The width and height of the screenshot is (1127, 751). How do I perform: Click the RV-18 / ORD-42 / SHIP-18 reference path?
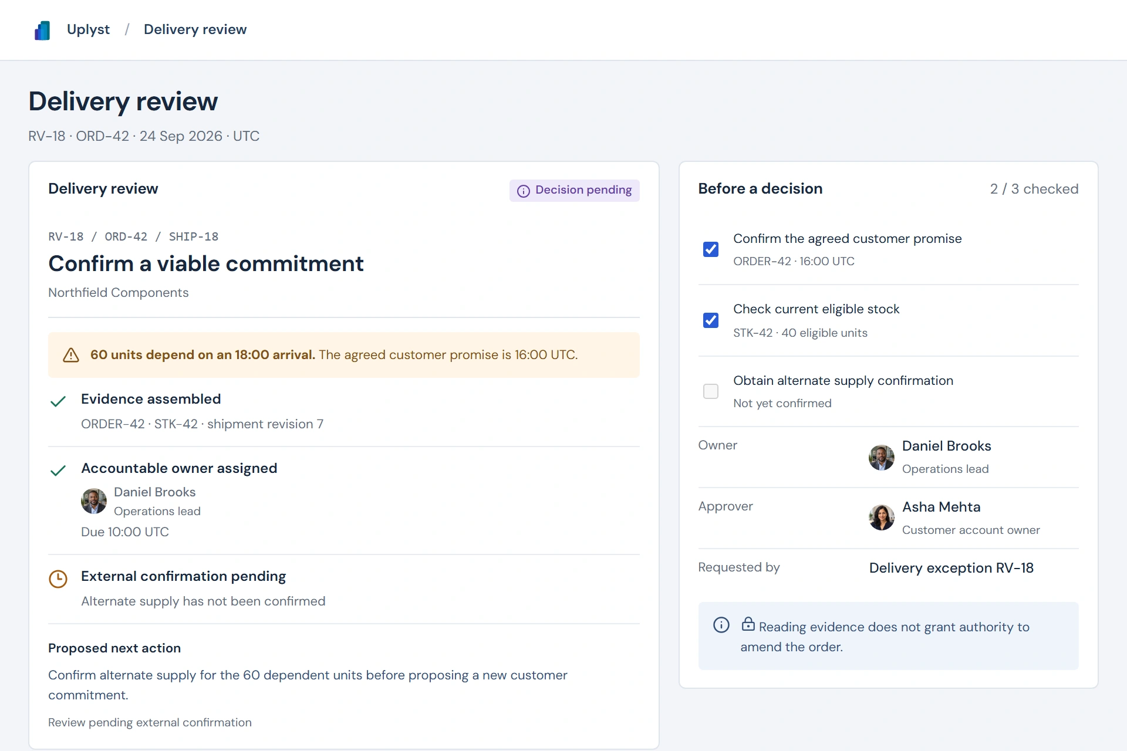coord(133,236)
